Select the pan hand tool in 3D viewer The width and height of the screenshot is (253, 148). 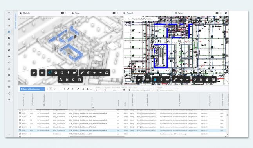point(56,73)
